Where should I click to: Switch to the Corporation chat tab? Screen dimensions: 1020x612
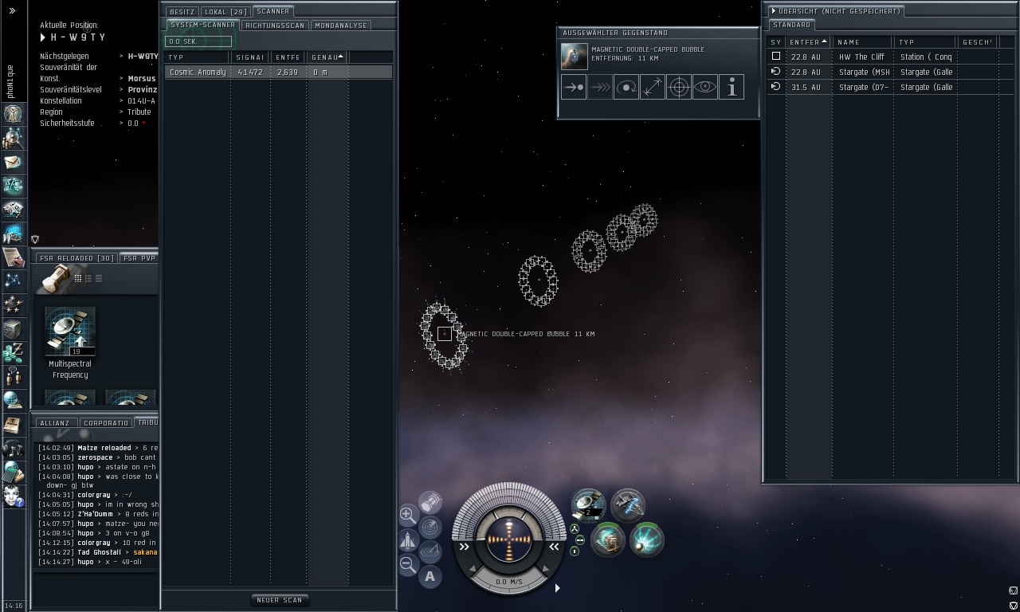[x=105, y=423]
